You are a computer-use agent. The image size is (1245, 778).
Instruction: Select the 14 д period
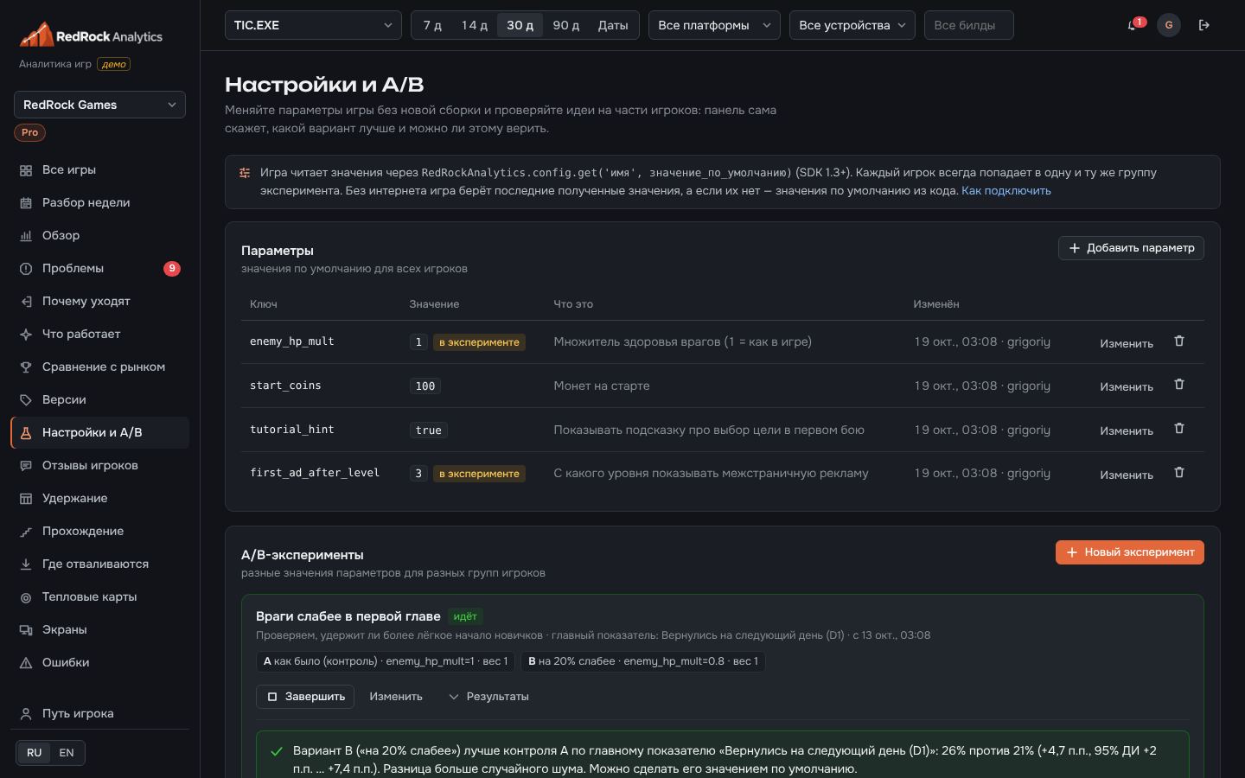(x=475, y=25)
